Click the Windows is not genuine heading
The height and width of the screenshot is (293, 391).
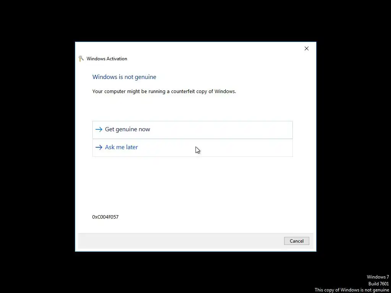(x=124, y=77)
